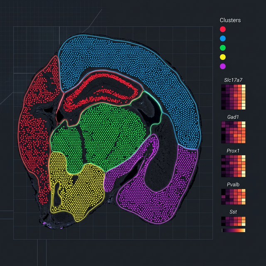Open the Sst expression heatmap
The width and height of the screenshot is (266, 266).
point(233,221)
